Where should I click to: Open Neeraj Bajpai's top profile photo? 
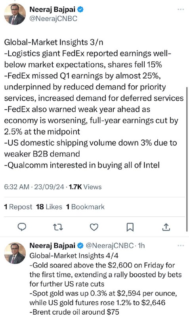click(15, 14)
